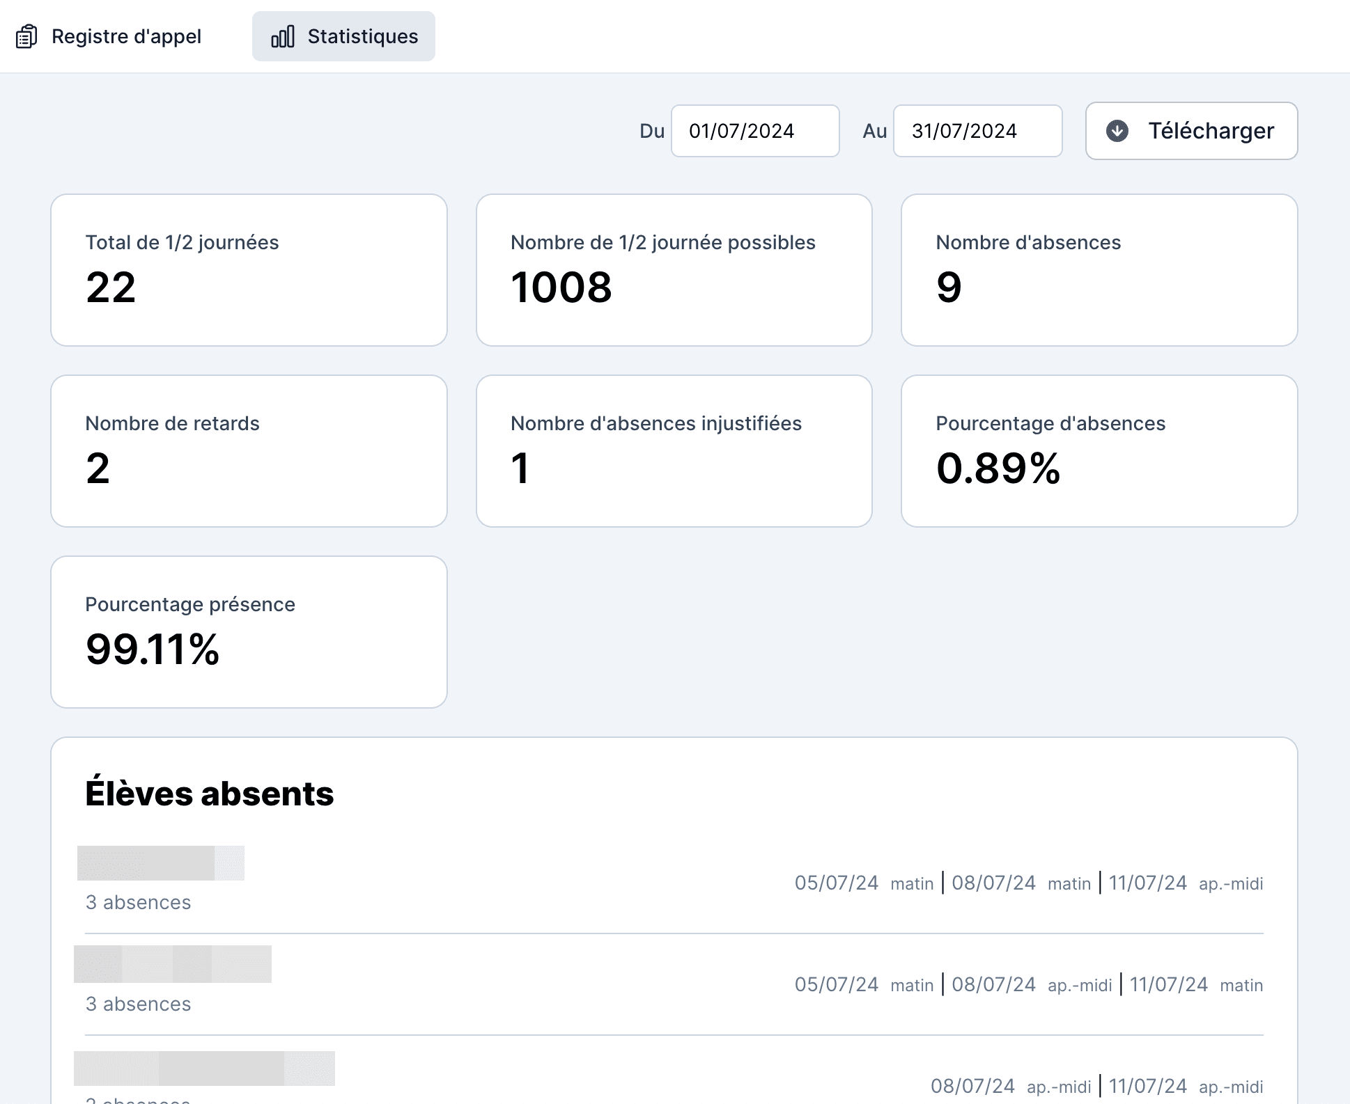The height and width of the screenshot is (1104, 1350).
Task: Select the Pourcentage présence label
Action: [x=189, y=604]
